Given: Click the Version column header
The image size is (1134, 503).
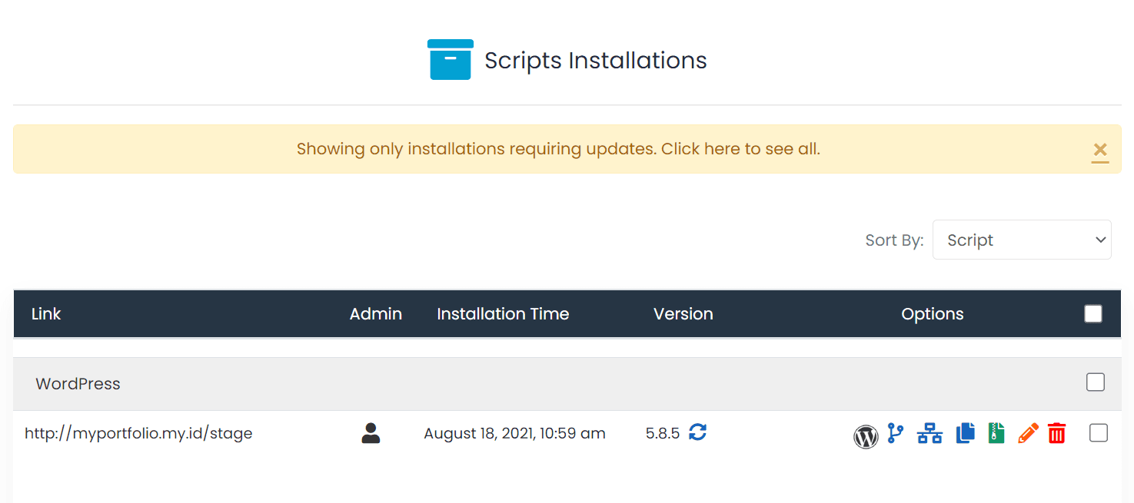Looking at the screenshot, I should pyautogui.click(x=683, y=313).
